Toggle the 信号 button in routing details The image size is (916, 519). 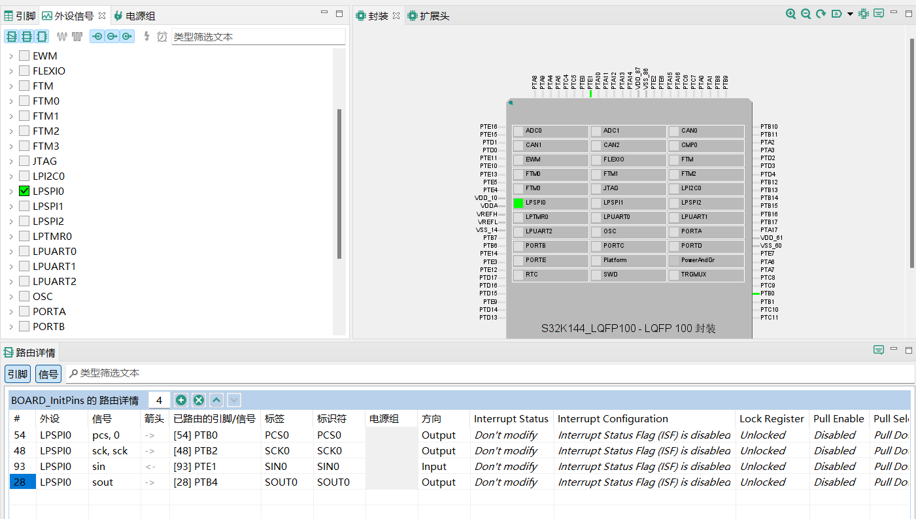click(48, 374)
